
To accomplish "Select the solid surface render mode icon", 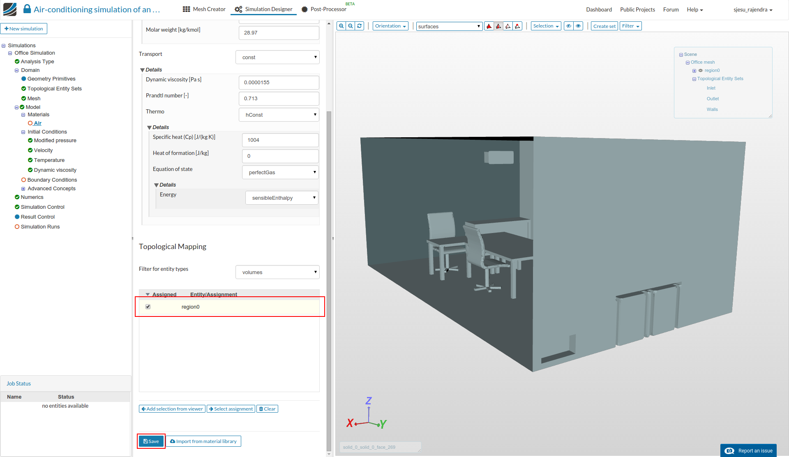I will pyautogui.click(x=489, y=26).
